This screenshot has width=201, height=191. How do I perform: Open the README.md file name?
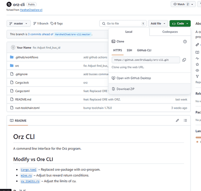(23, 99)
